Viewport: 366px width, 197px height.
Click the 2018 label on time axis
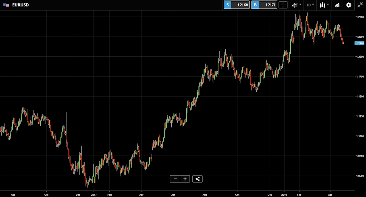284,195
